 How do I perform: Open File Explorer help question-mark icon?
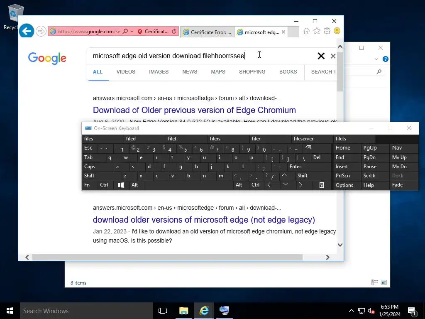[386, 59]
